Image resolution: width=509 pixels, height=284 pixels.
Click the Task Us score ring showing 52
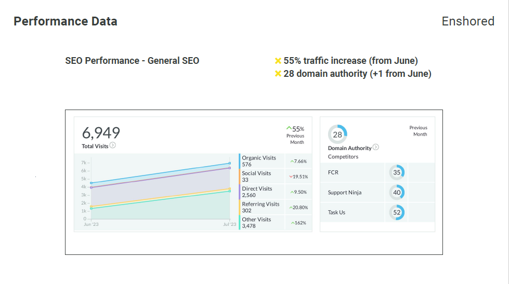(x=397, y=212)
